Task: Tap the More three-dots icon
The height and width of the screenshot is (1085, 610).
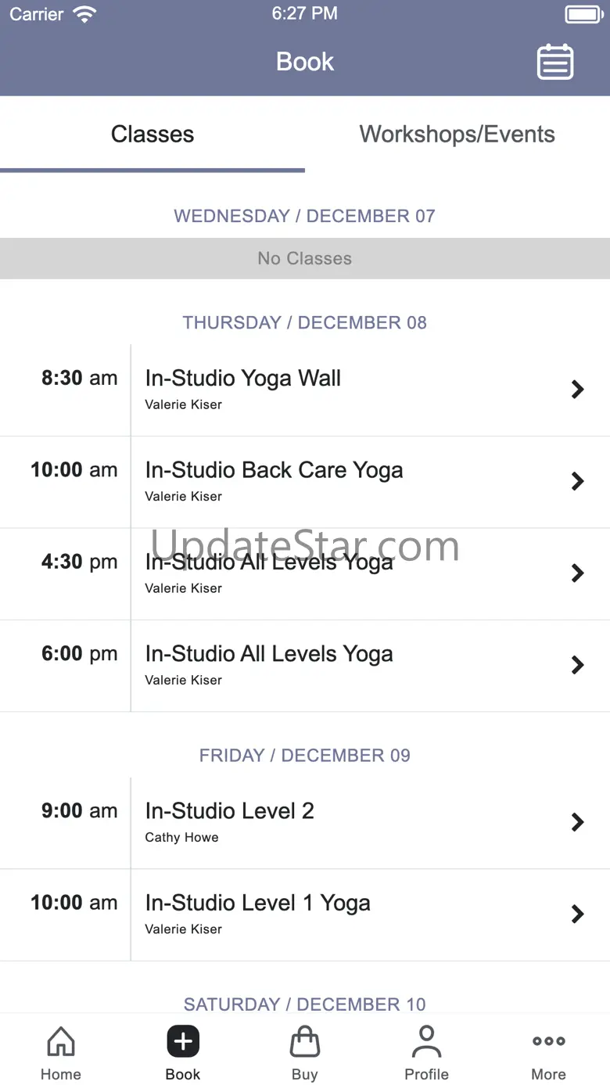Action: [x=548, y=1041]
